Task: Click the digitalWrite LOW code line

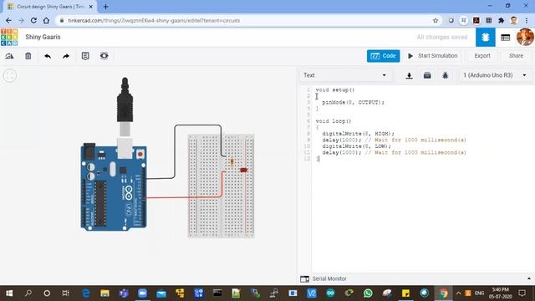Action: coord(356,146)
